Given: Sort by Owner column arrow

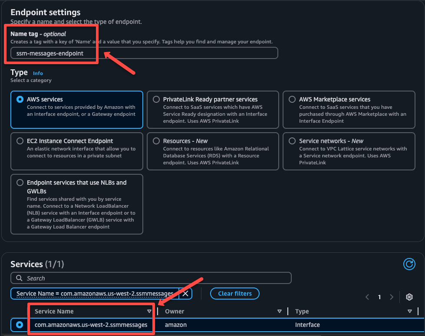Looking at the screenshot, I should point(280,311).
